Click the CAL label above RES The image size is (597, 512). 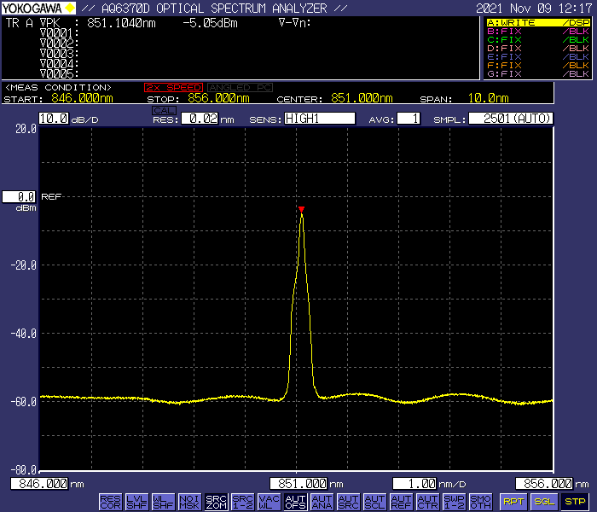(164, 110)
